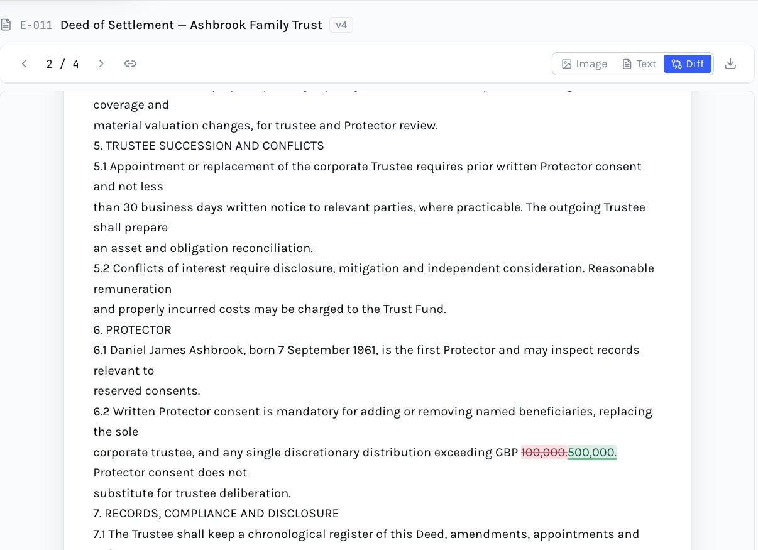This screenshot has height=550, width=758.
Task: Switch to Text view
Action: 639,63
